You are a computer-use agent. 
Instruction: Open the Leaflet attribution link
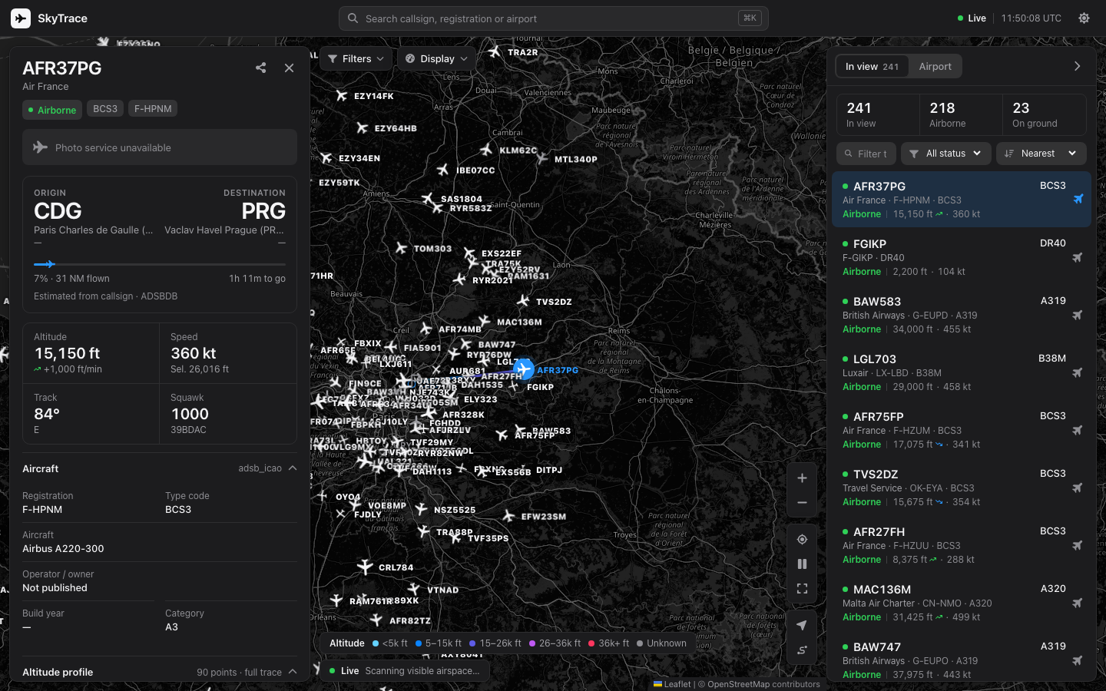coord(672,684)
